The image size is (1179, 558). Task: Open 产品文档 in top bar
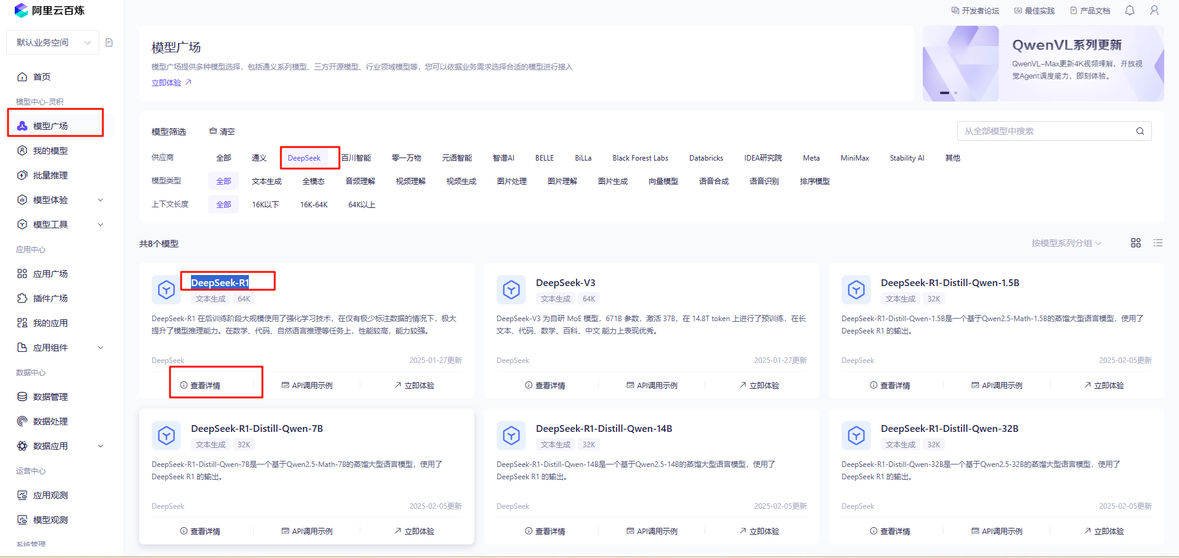point(1090,10)
